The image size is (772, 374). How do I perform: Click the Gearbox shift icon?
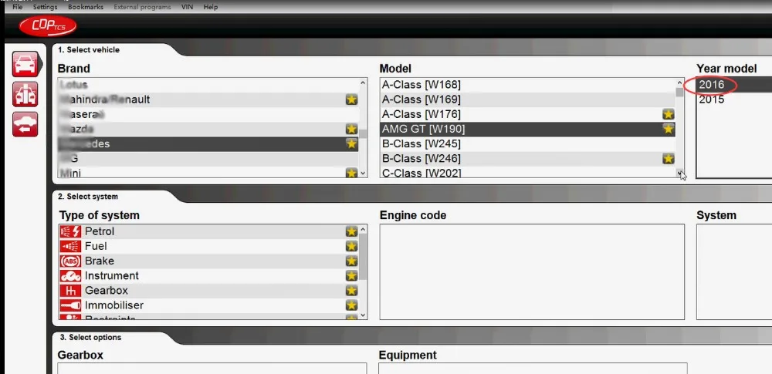pos(70,291)
